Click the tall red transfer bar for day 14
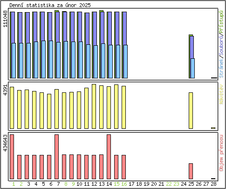This screenshot has width=226, height=189. click(109, 157)
